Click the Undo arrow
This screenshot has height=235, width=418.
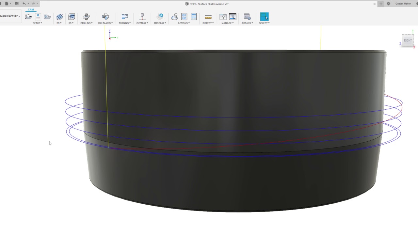(x=24, y=4)
